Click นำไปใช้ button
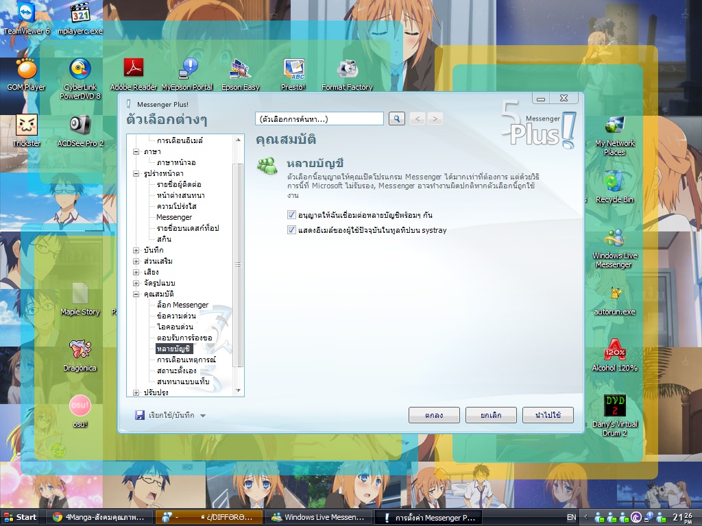 (548, 415)
